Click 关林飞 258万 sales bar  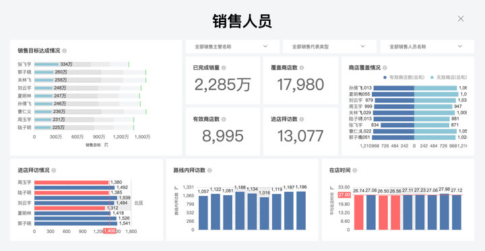(x=44, y=80)
